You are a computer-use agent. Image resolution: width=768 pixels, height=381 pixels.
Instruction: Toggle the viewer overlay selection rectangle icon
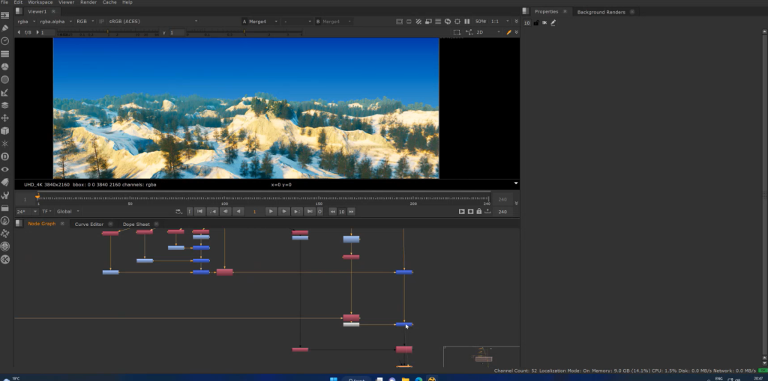457,32
